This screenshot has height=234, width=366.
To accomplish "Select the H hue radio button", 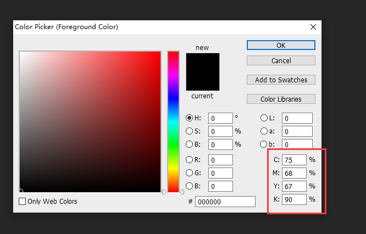I will pos(190,118).
